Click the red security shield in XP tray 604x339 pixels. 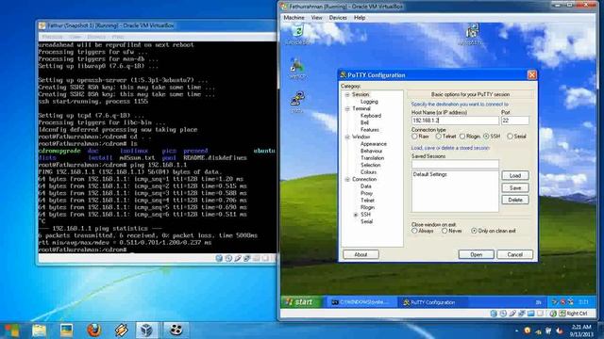562,302
